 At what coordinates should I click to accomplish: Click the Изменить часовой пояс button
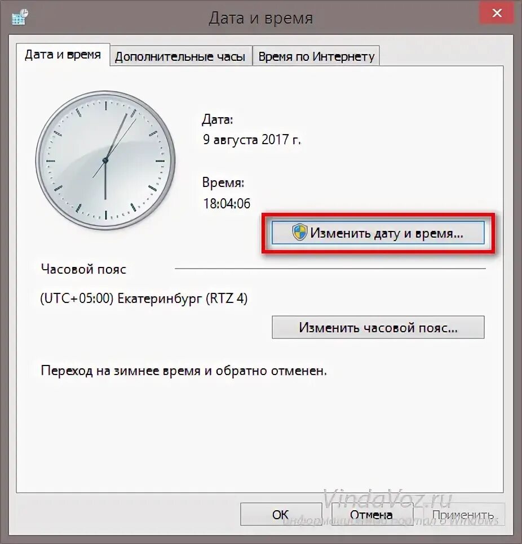pos(378,327)
